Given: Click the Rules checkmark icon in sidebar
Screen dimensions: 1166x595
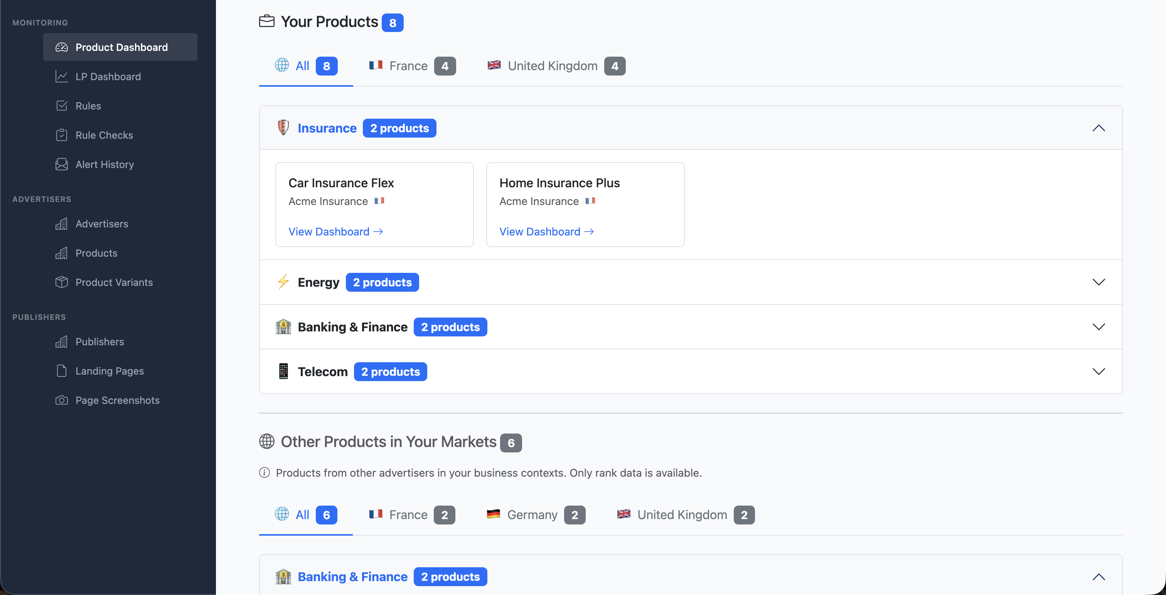Looking at the screenshot, I should [x=62, y=106].
